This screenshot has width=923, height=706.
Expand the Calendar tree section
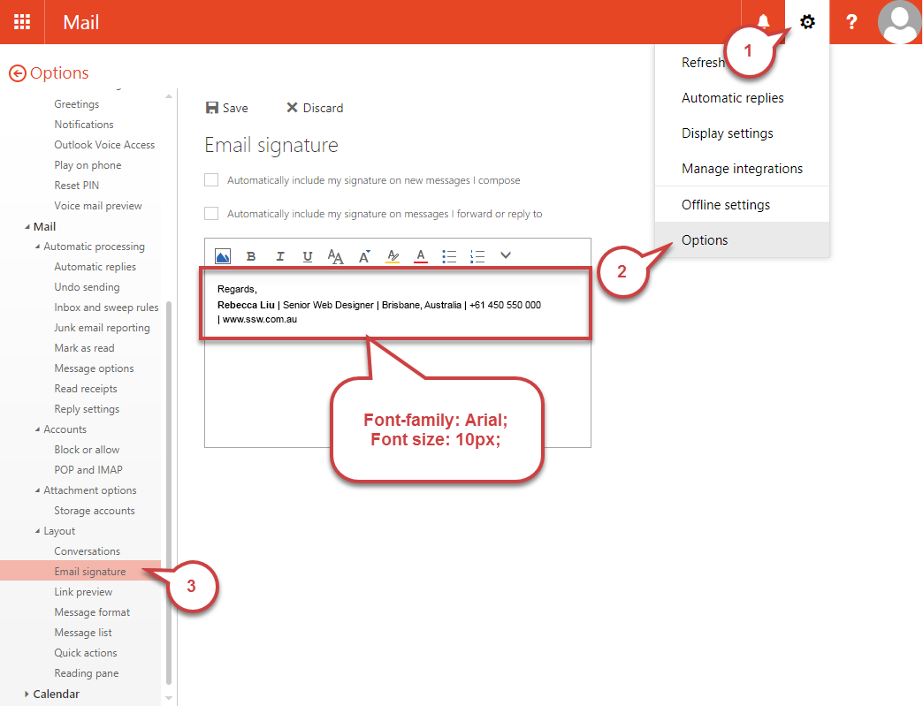(27, 694)
